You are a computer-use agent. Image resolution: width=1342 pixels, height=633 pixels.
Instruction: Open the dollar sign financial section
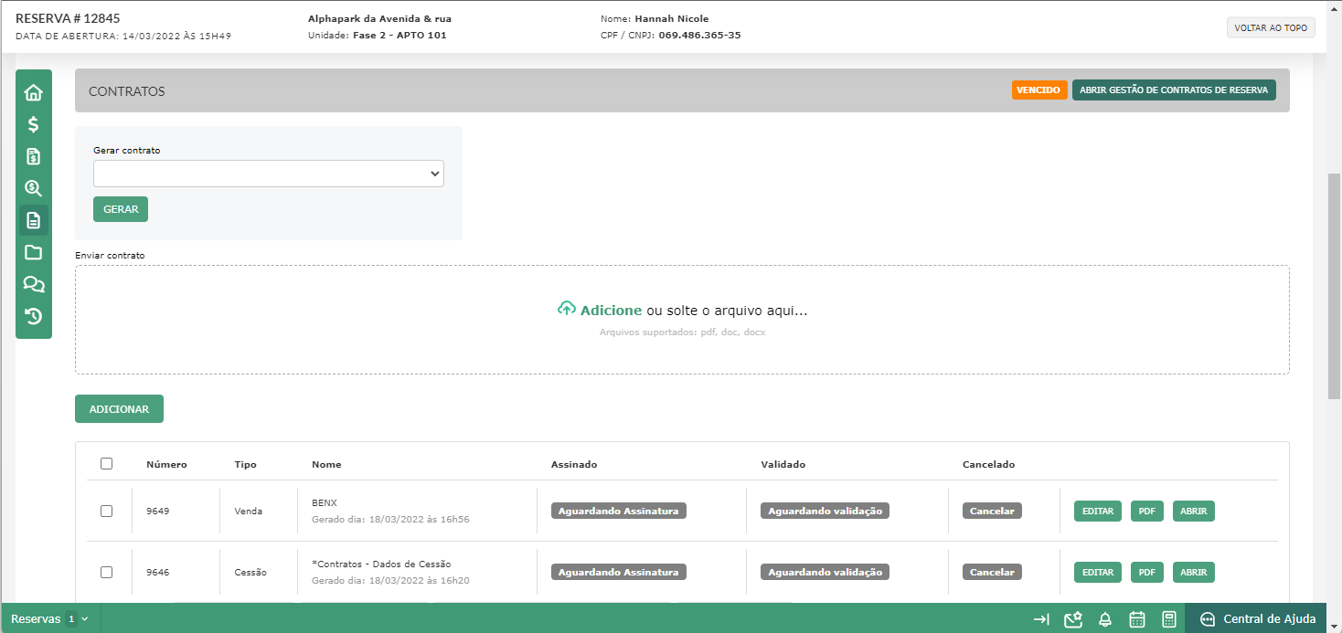34,124
